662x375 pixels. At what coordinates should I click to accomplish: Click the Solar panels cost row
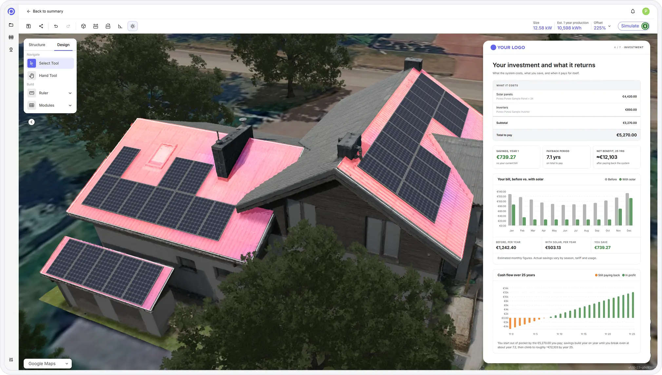(x=566, y=96)
